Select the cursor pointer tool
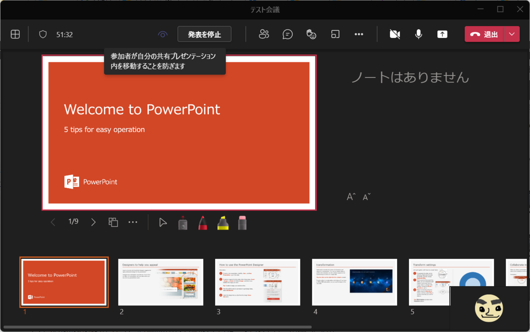The height and width of the screenshot is (332, 530). [163, 222]
